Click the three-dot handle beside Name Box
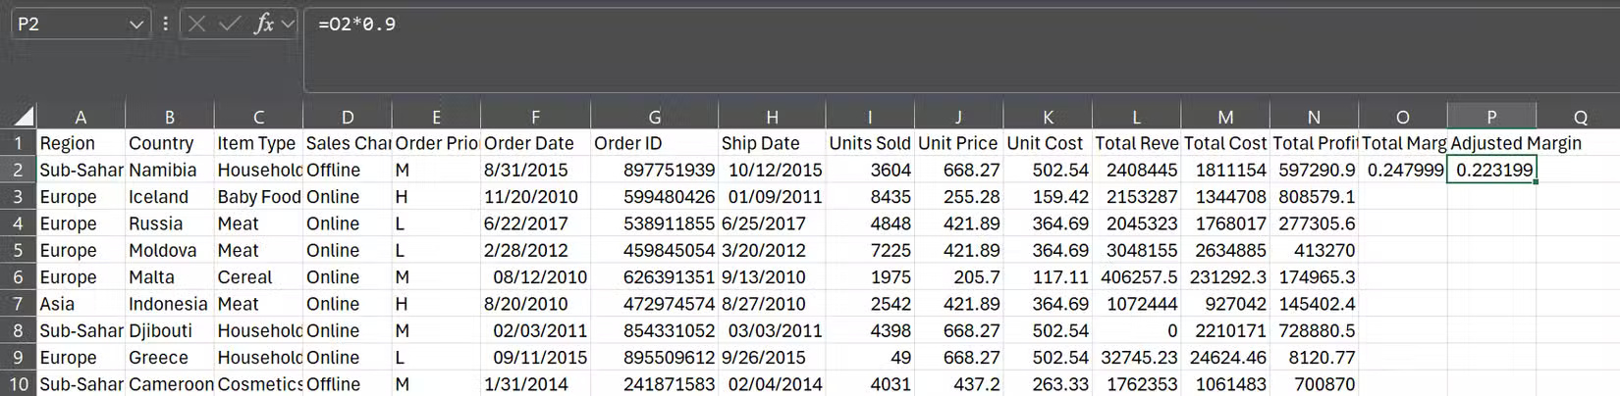The width and height of the screenshot is (1620, 396). 165,24
